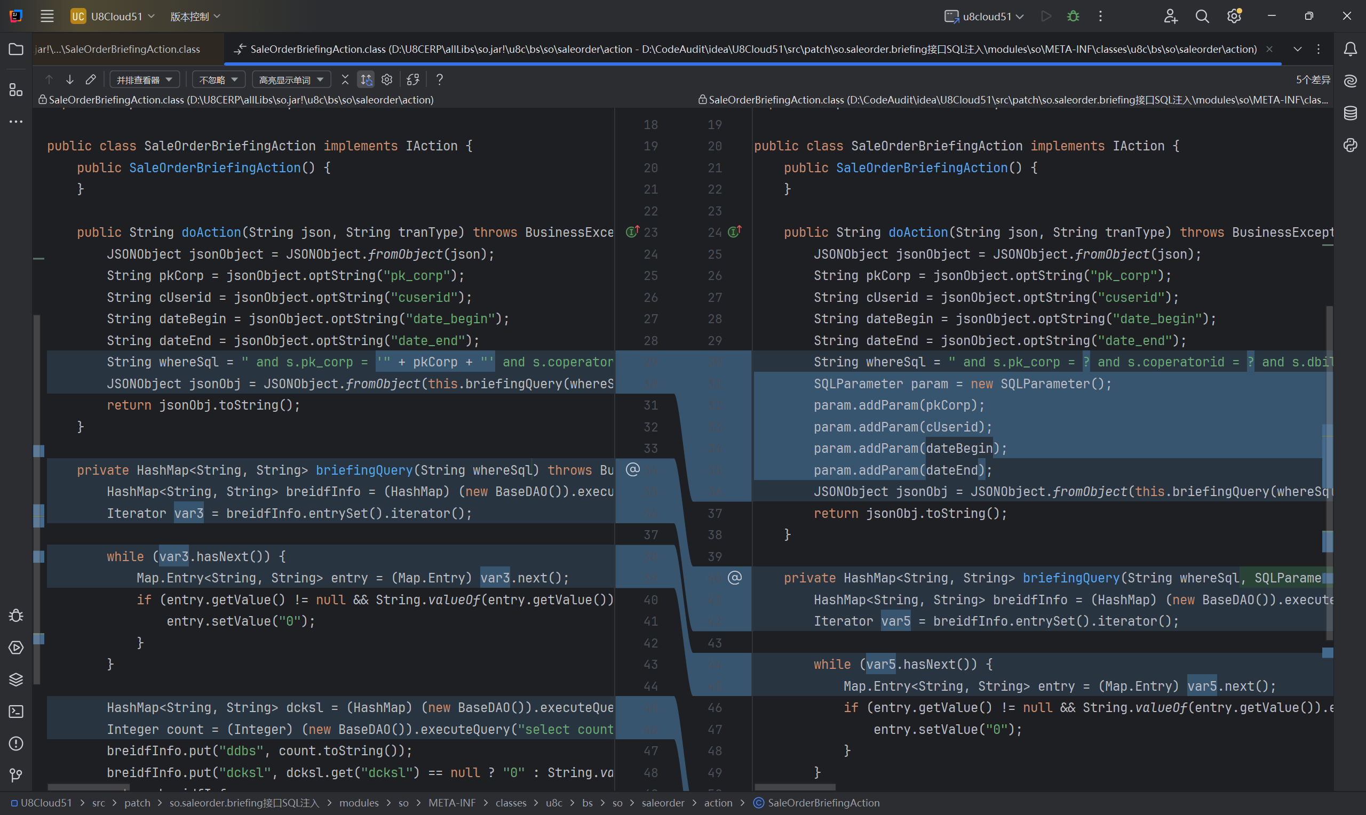
Task: Click right line number 37 in the gutter
Action: (714, 514)
